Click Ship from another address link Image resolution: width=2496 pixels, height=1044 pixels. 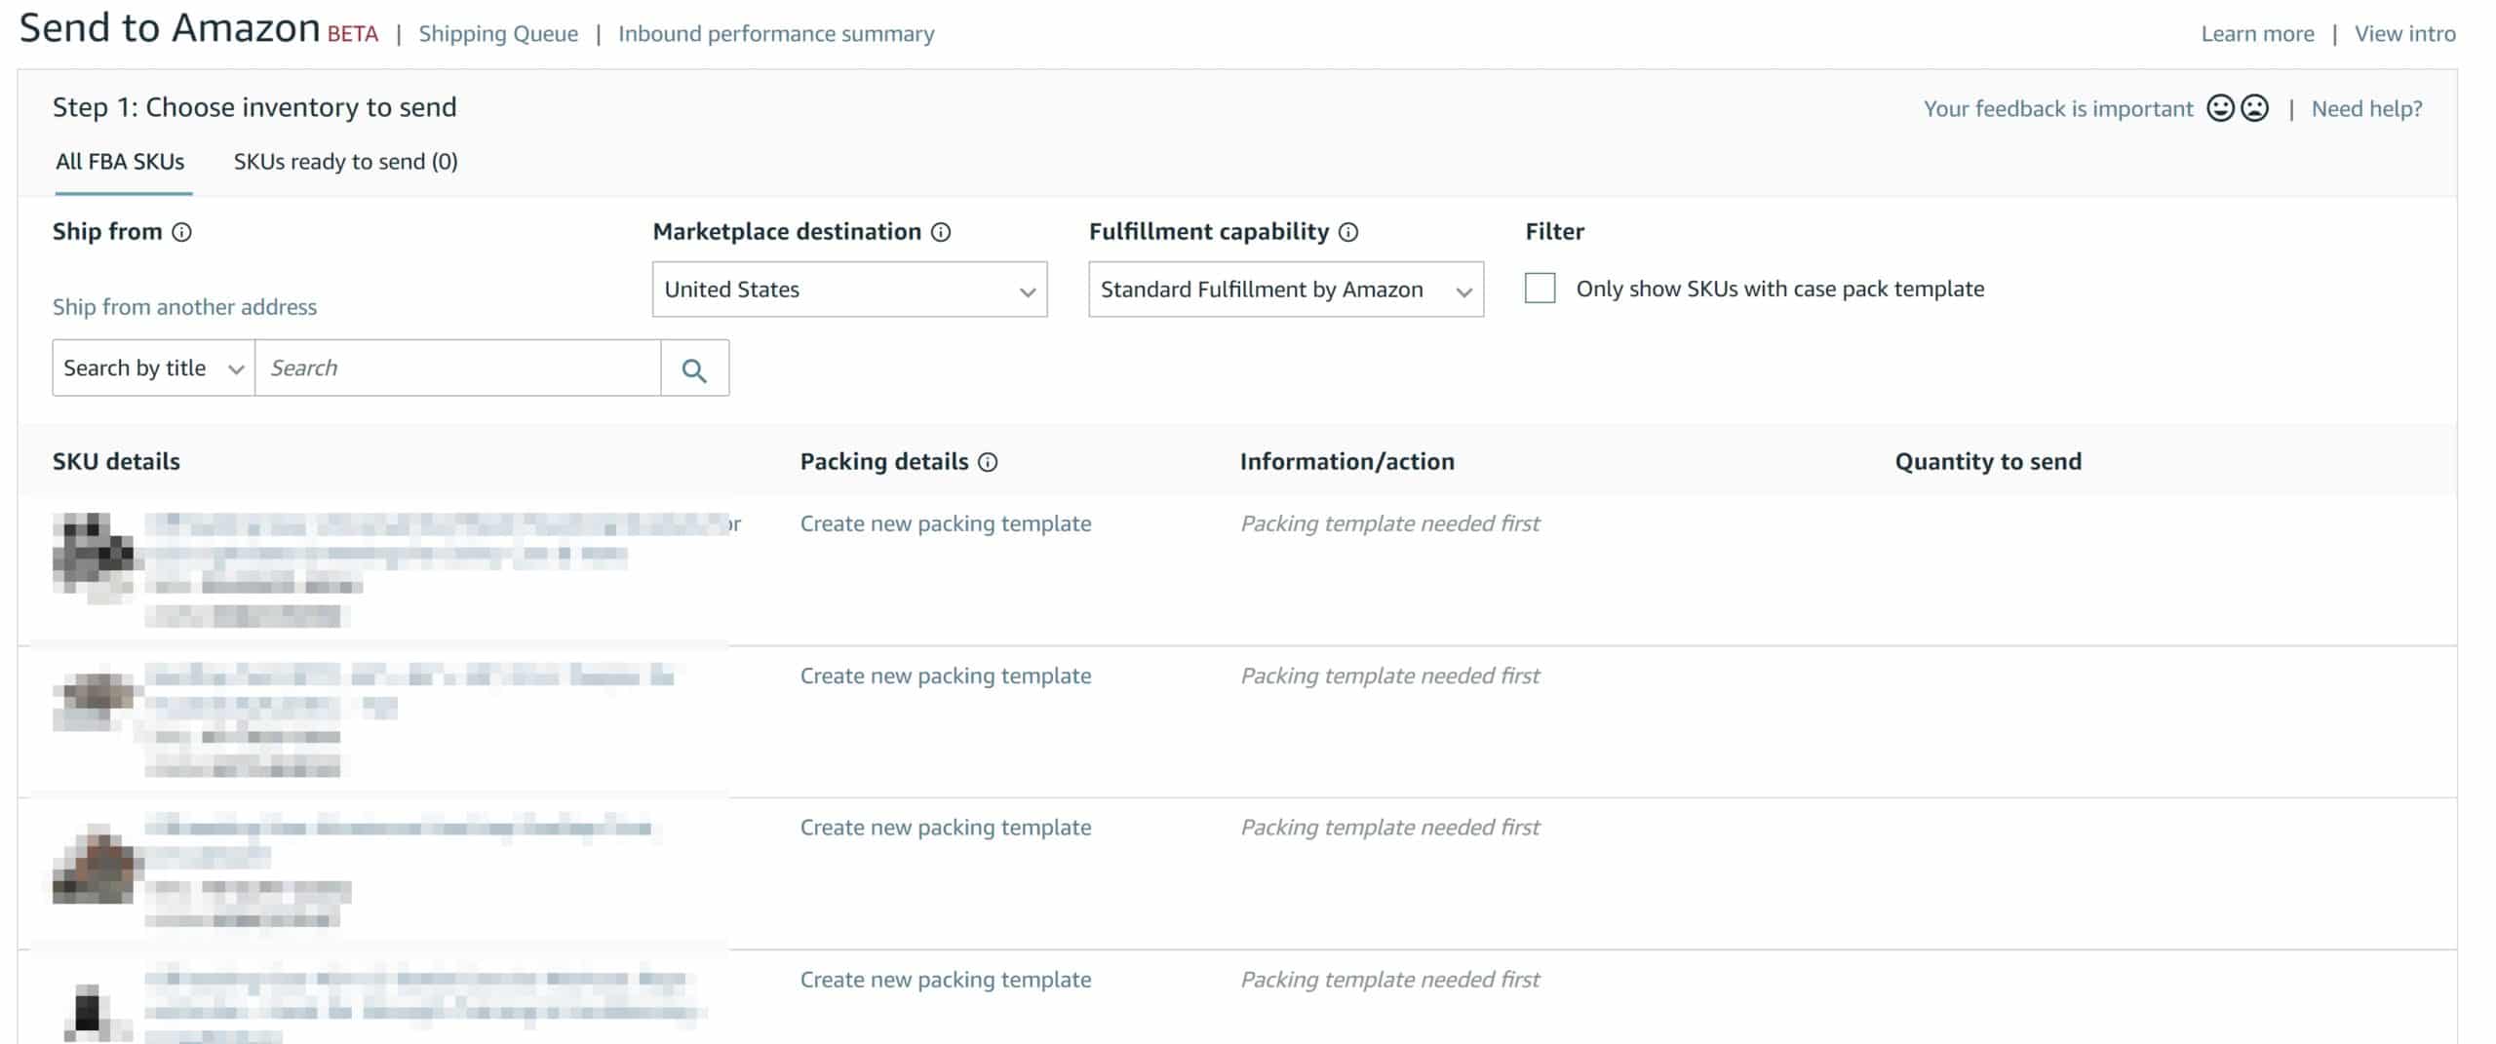point(184,307)
